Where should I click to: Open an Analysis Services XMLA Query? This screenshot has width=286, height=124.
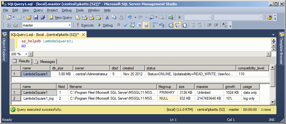[x=98, y=18]
